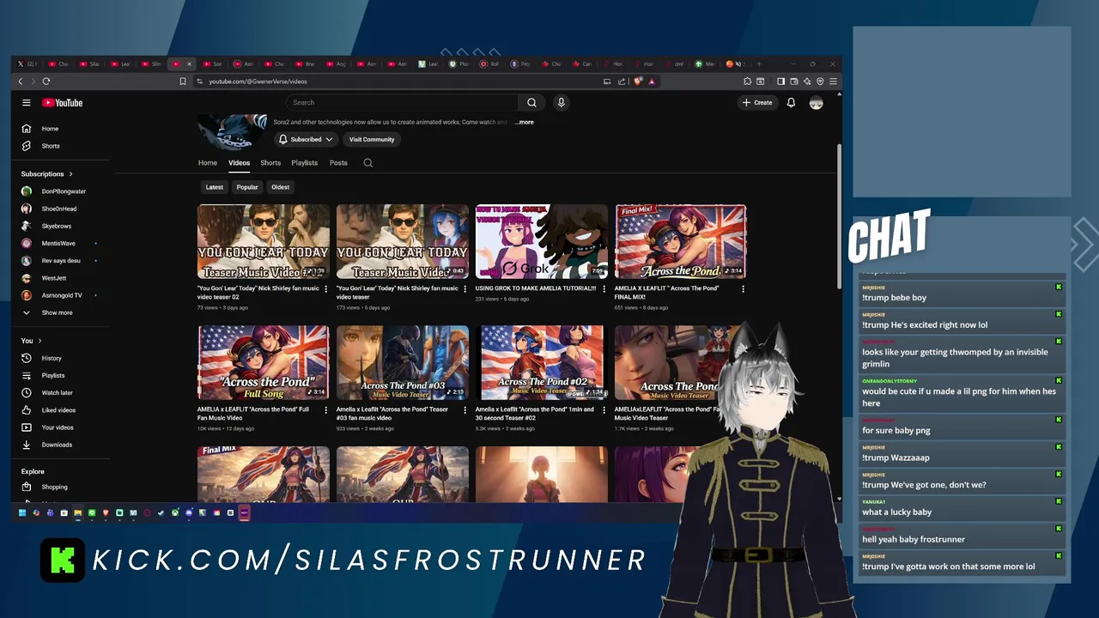Open USING GROK TO MAKE AMELIA thumbnail
This screenshot has height=618, width=1099.
542,241
